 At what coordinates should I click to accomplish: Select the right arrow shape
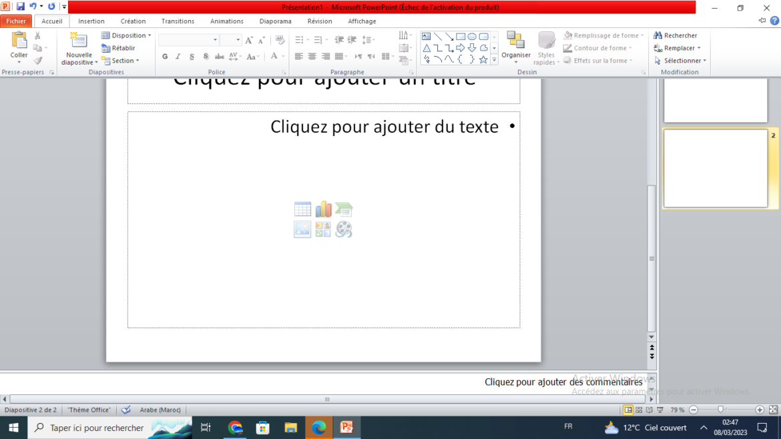pyautogui.click(x=460, y=48)
